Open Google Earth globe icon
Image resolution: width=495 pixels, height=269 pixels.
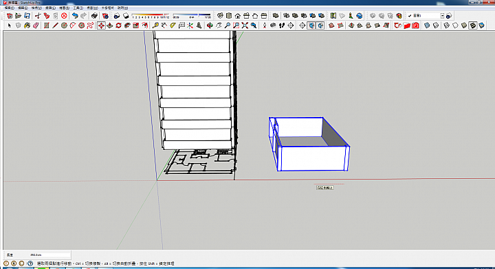click(x=360, y=15)
